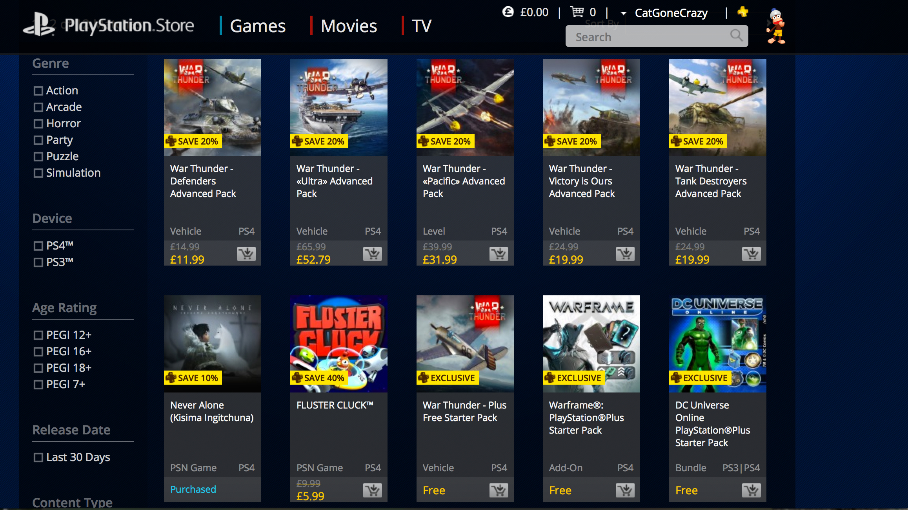Screen dimensions: 908x510
Task: Check the Party genre filter
Action: [38, 140]
